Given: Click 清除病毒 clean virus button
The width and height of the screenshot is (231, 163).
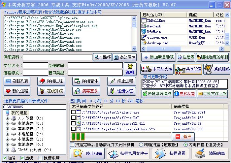Looking at the screenshot, I should pos(210,153).
